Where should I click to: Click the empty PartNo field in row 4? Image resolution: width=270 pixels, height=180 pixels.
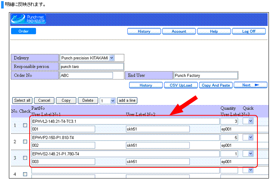click(x=125, y=170)
